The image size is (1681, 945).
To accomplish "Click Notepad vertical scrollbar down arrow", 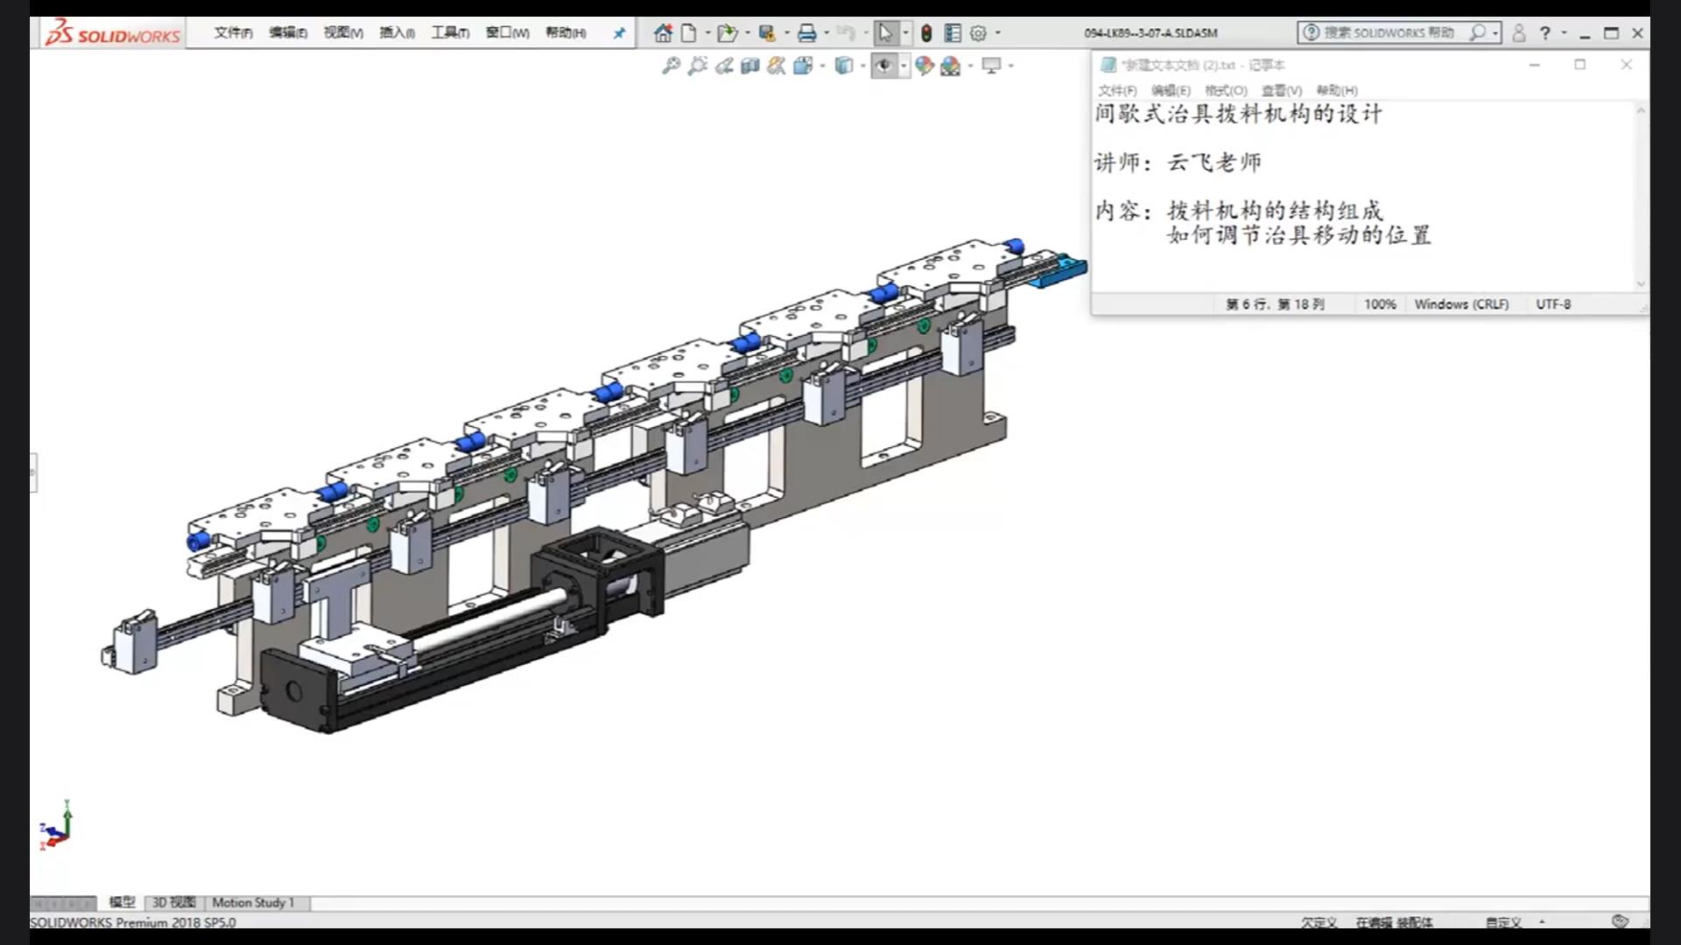I will point(1641,283).
